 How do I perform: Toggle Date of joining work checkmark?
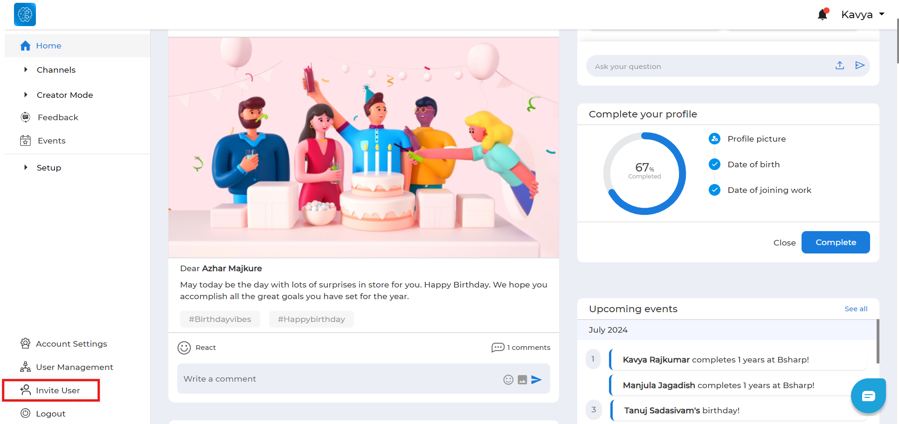(x=714, y=190)
